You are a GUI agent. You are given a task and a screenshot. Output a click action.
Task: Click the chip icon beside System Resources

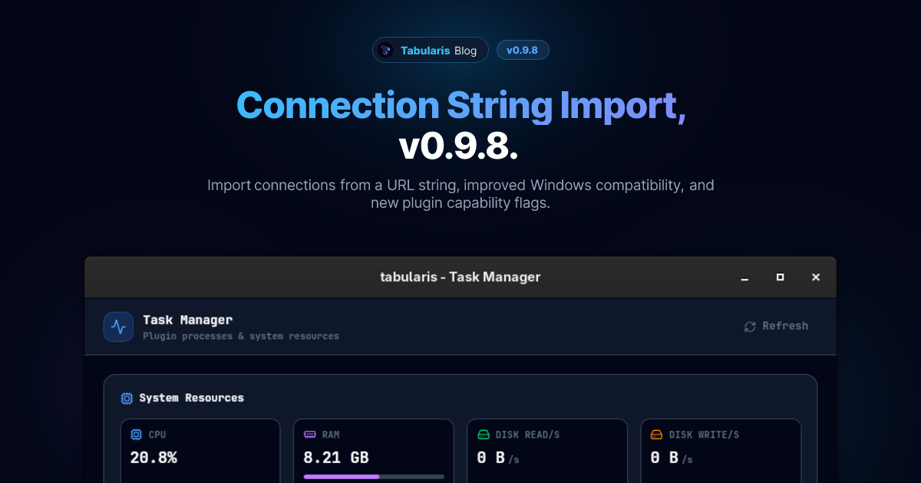126,398
